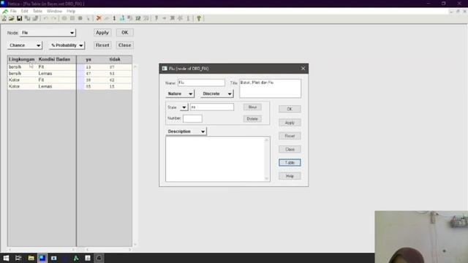Open the Description dropdown

tap(186, 131)
